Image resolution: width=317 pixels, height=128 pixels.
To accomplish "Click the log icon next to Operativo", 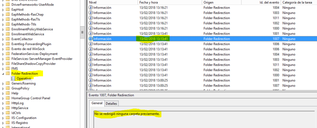I will coord(13,78).
